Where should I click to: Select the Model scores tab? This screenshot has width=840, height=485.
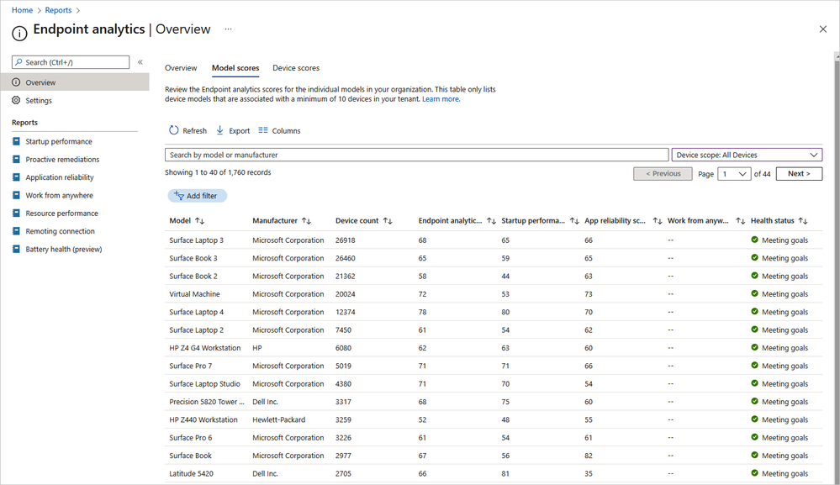pos(235,68)
